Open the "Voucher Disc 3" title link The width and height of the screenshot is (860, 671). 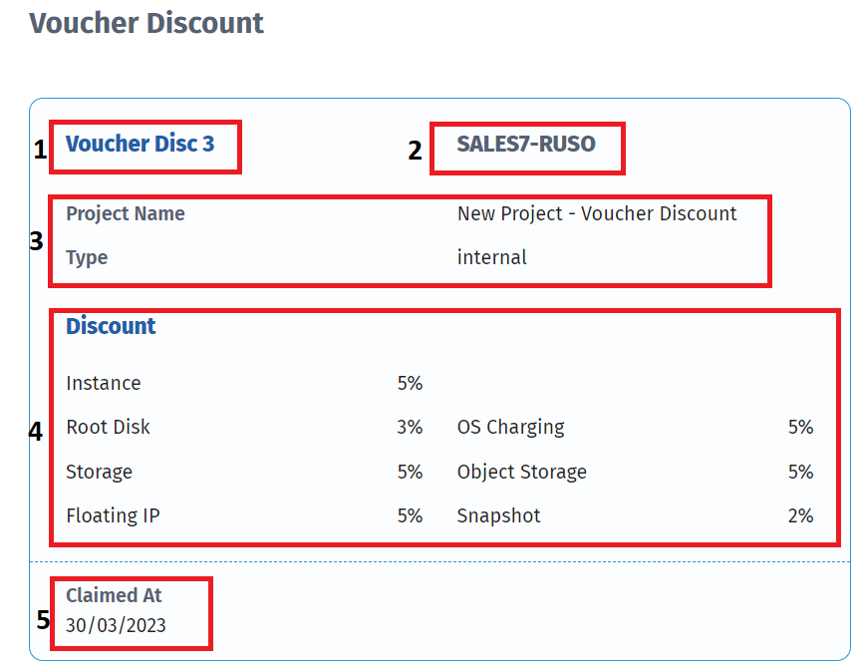click(140, 144)
